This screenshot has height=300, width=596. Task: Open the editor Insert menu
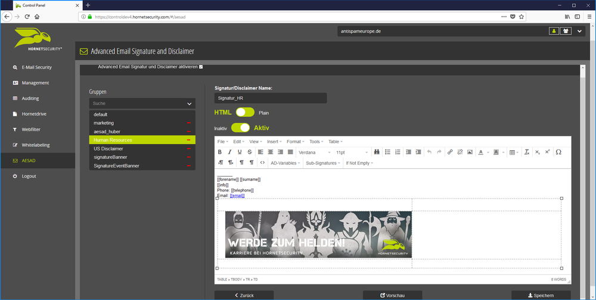pyautogui.click(x=274, y=141)
